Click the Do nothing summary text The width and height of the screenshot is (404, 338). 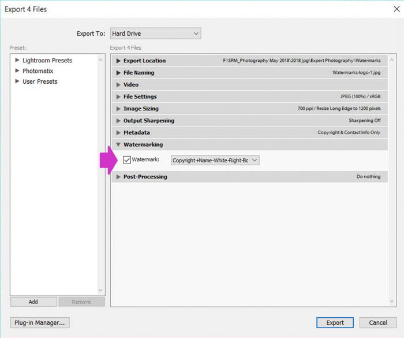368,177
